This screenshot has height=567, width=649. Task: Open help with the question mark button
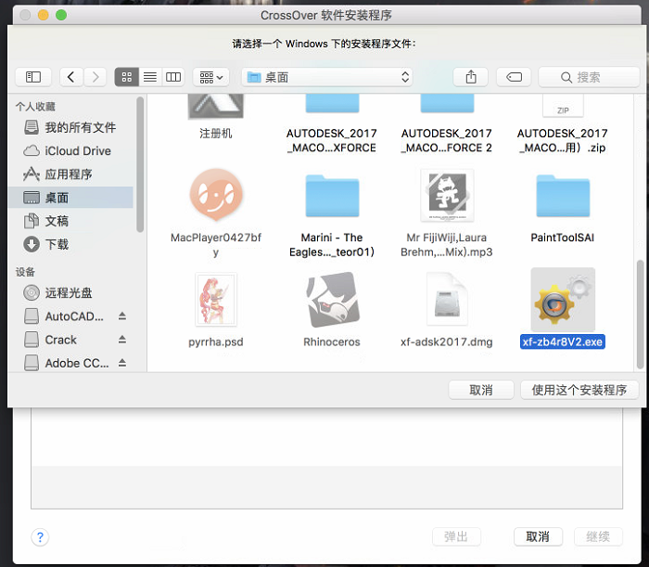40,537
